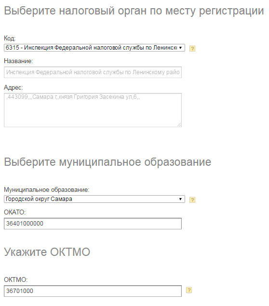
Task: Click the resize grip of the Адрес textarea
Action: point(179,125)
